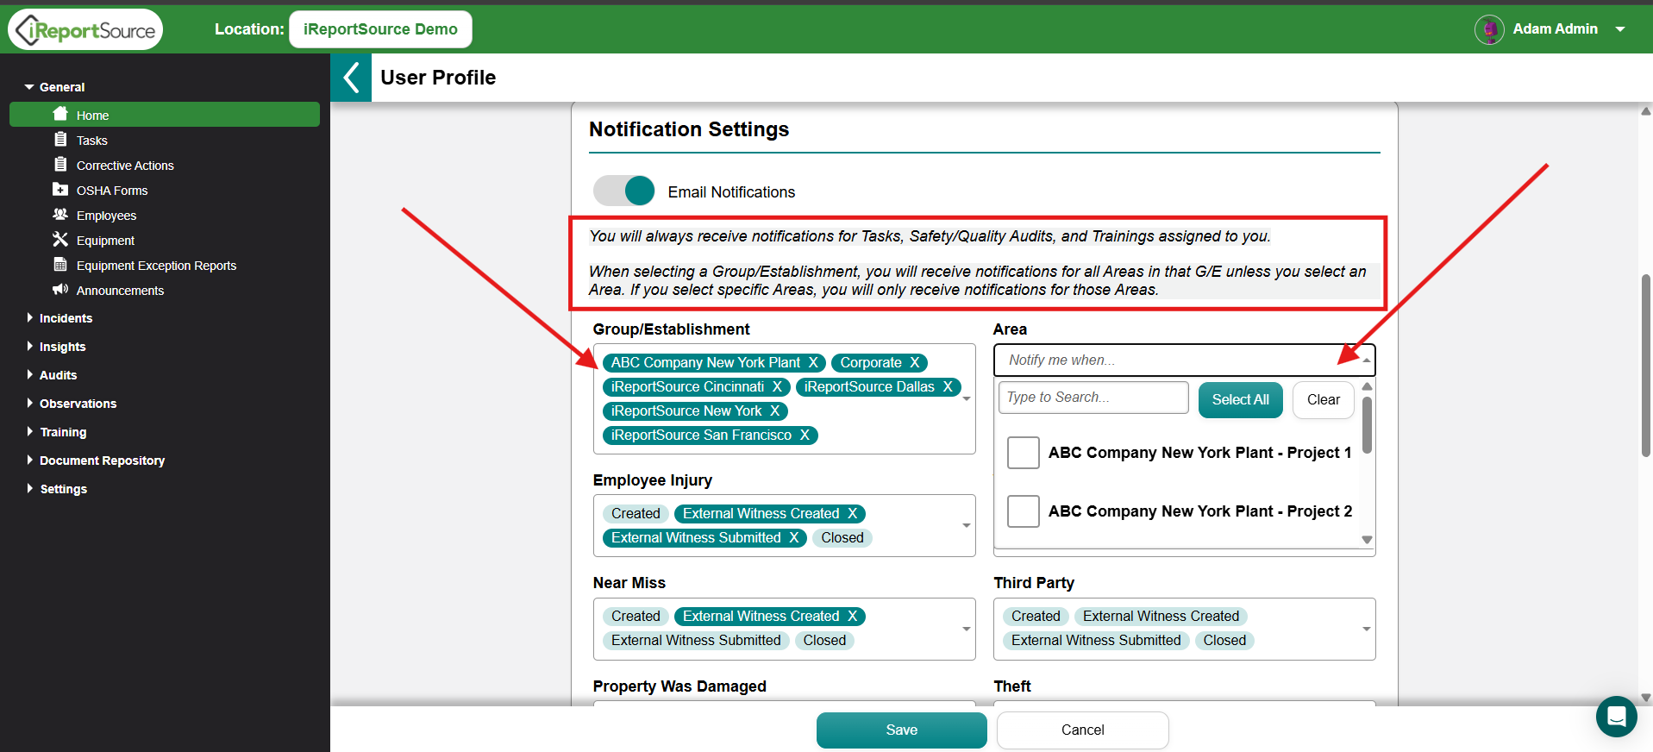Expand the Settings section

[30, 488]
